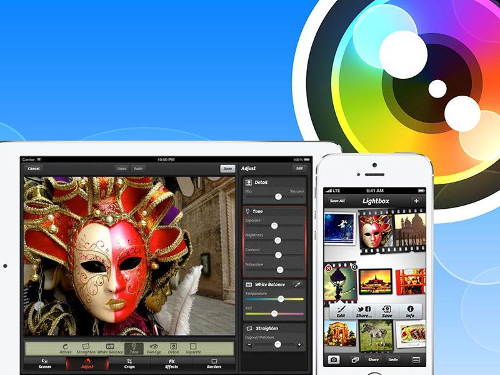This screenshot has width=500, height=375.
Task: Click the Cancel button on the iPad
Action: 34,168
